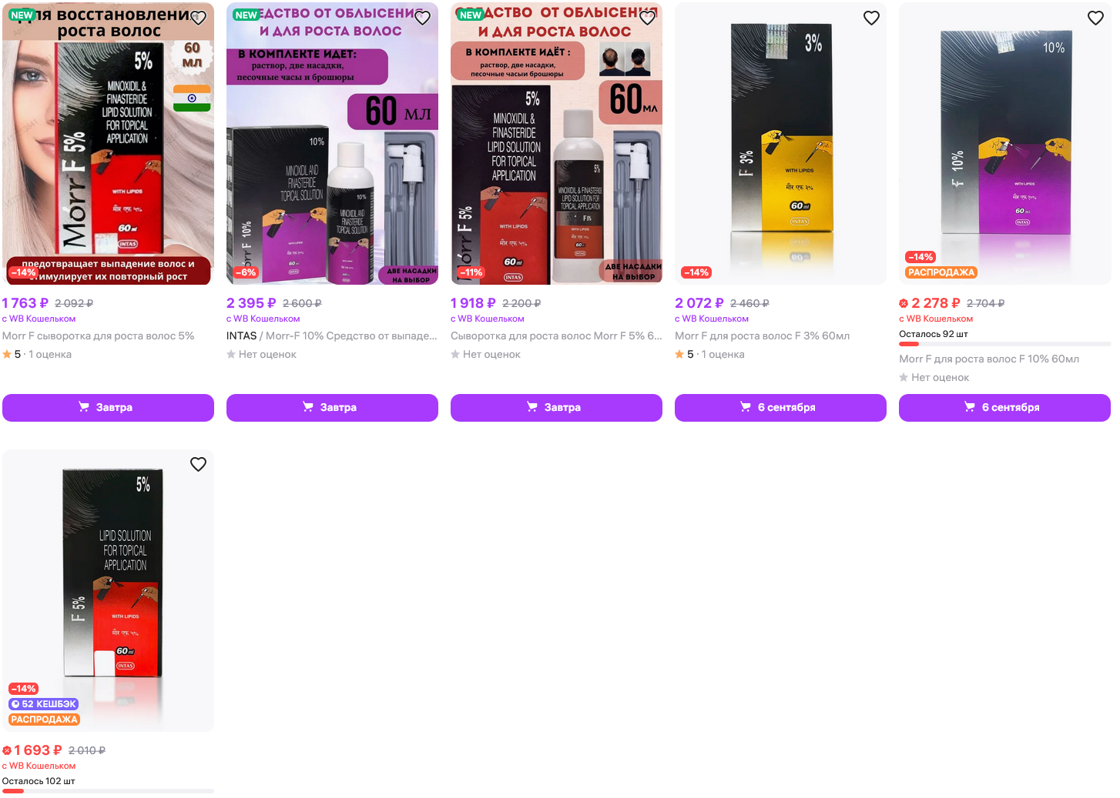Favorite the Morr F 3% yellow box product
The image size is (1120, 798).
click(x=871, y=18)
